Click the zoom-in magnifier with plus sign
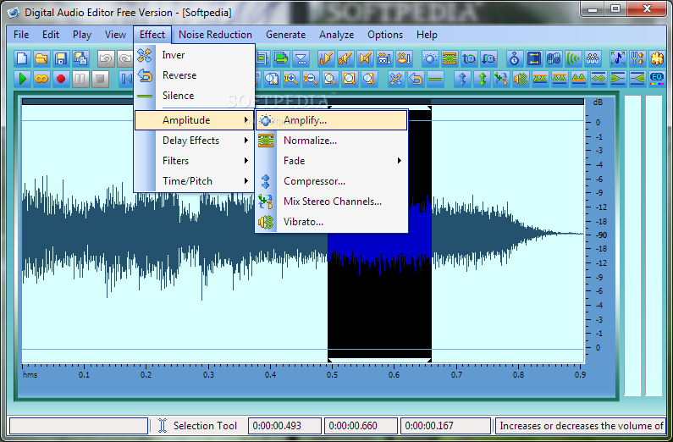673x442 pixels. click(291, 79)
